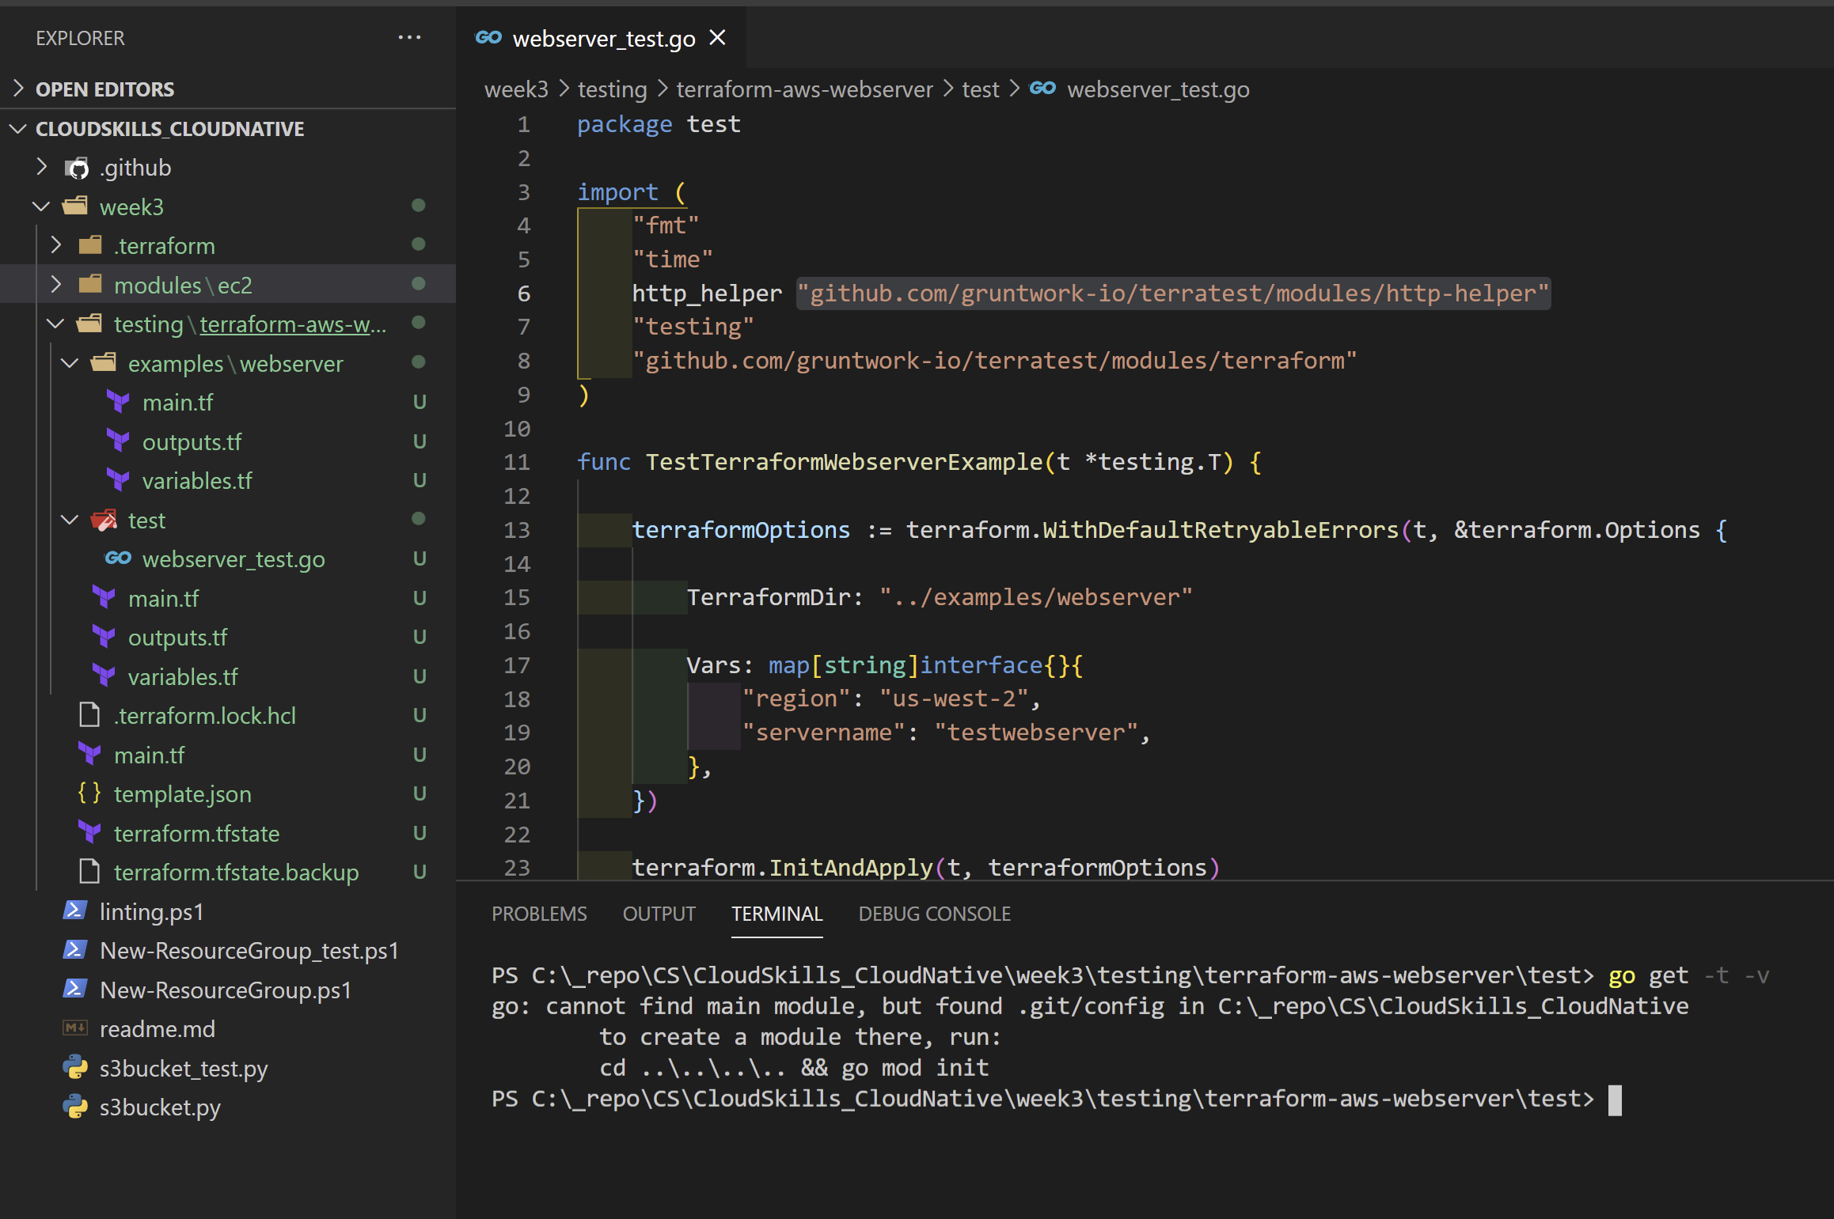Open Explorer more actions ellipsis menu
The height and width of the screenshot is (1219, 1834).
pyautogui.click(x=409, y=37)
